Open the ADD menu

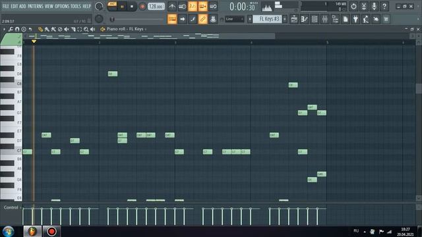[x=22, y=6]
